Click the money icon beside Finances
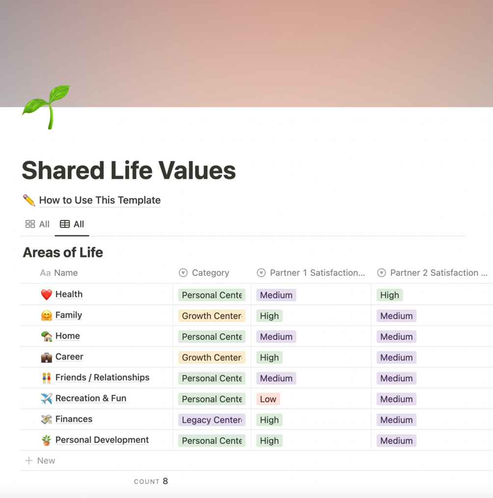Image resolution: width=493 pixels, height=498 pixels. coord(47,419)
